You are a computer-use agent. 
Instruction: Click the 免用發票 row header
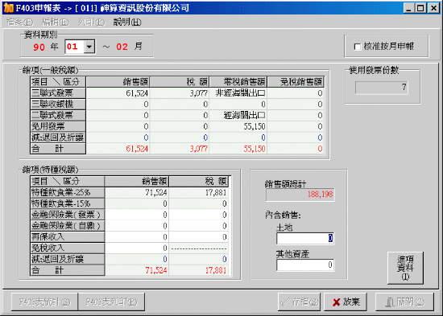[x=58, y=126]
